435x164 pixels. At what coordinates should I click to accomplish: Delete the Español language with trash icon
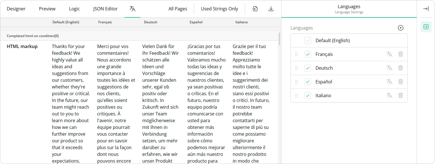click(401, 82)
